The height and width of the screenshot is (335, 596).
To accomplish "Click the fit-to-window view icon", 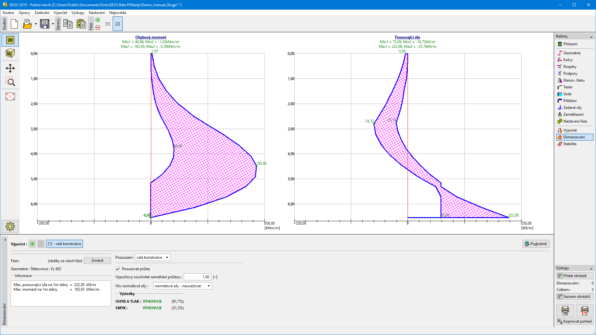I will 10,96.
